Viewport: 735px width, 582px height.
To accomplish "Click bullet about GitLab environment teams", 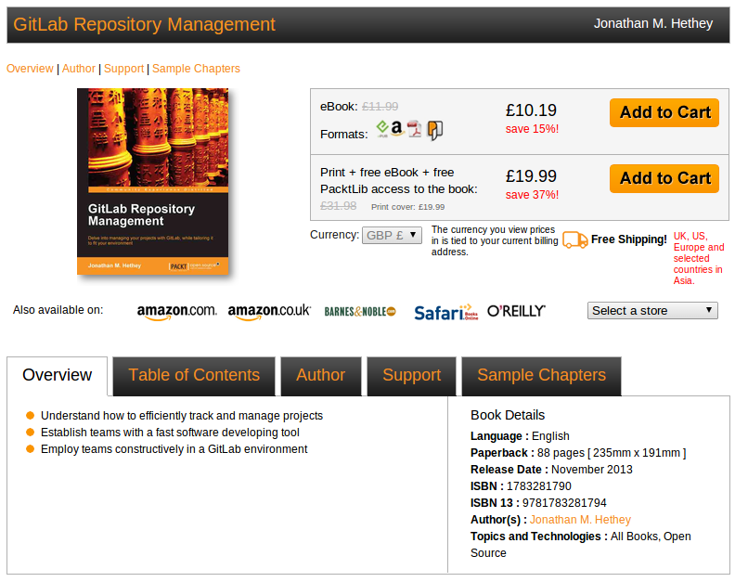I will [174, 449].
